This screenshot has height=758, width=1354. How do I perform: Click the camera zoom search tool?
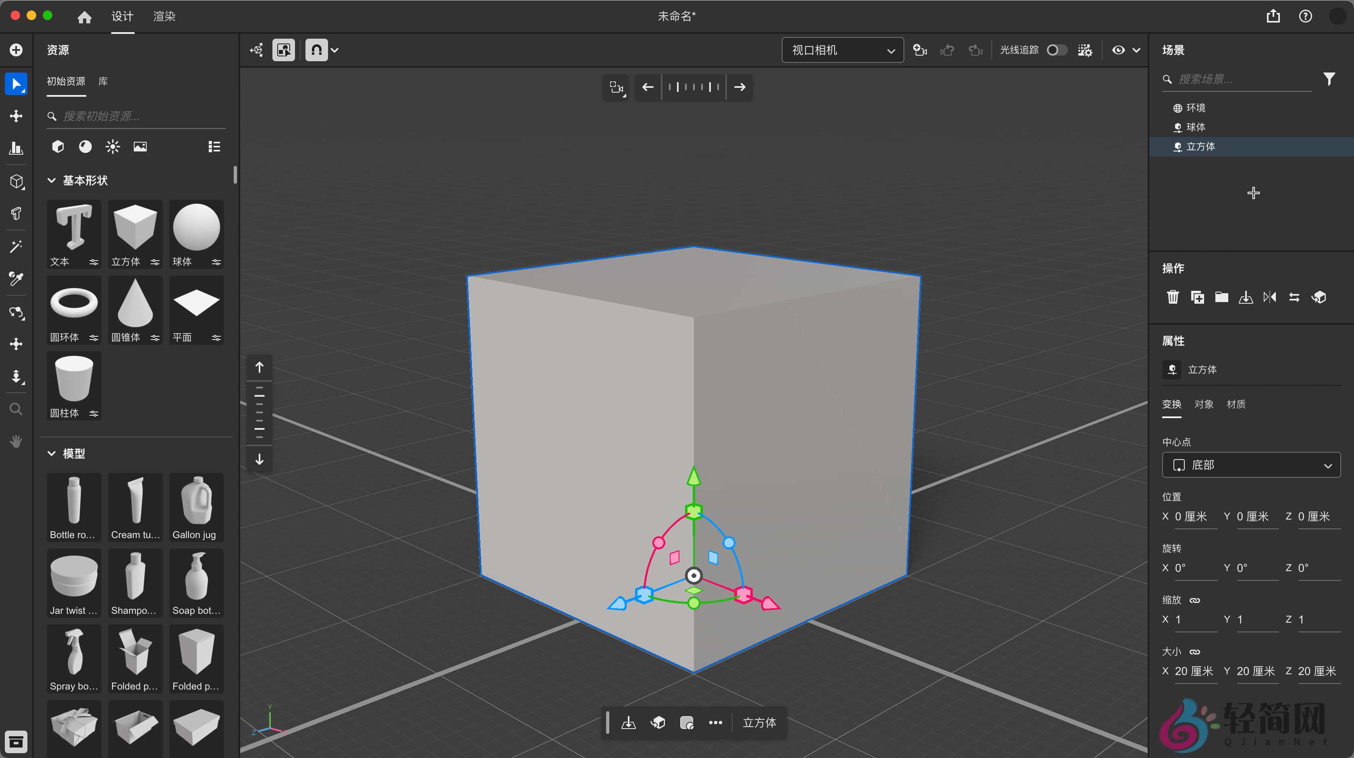(16, 409)
